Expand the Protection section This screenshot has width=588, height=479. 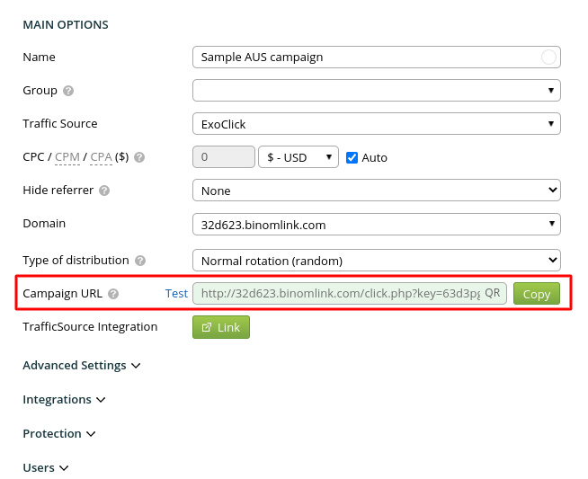(x=58, y=433)
